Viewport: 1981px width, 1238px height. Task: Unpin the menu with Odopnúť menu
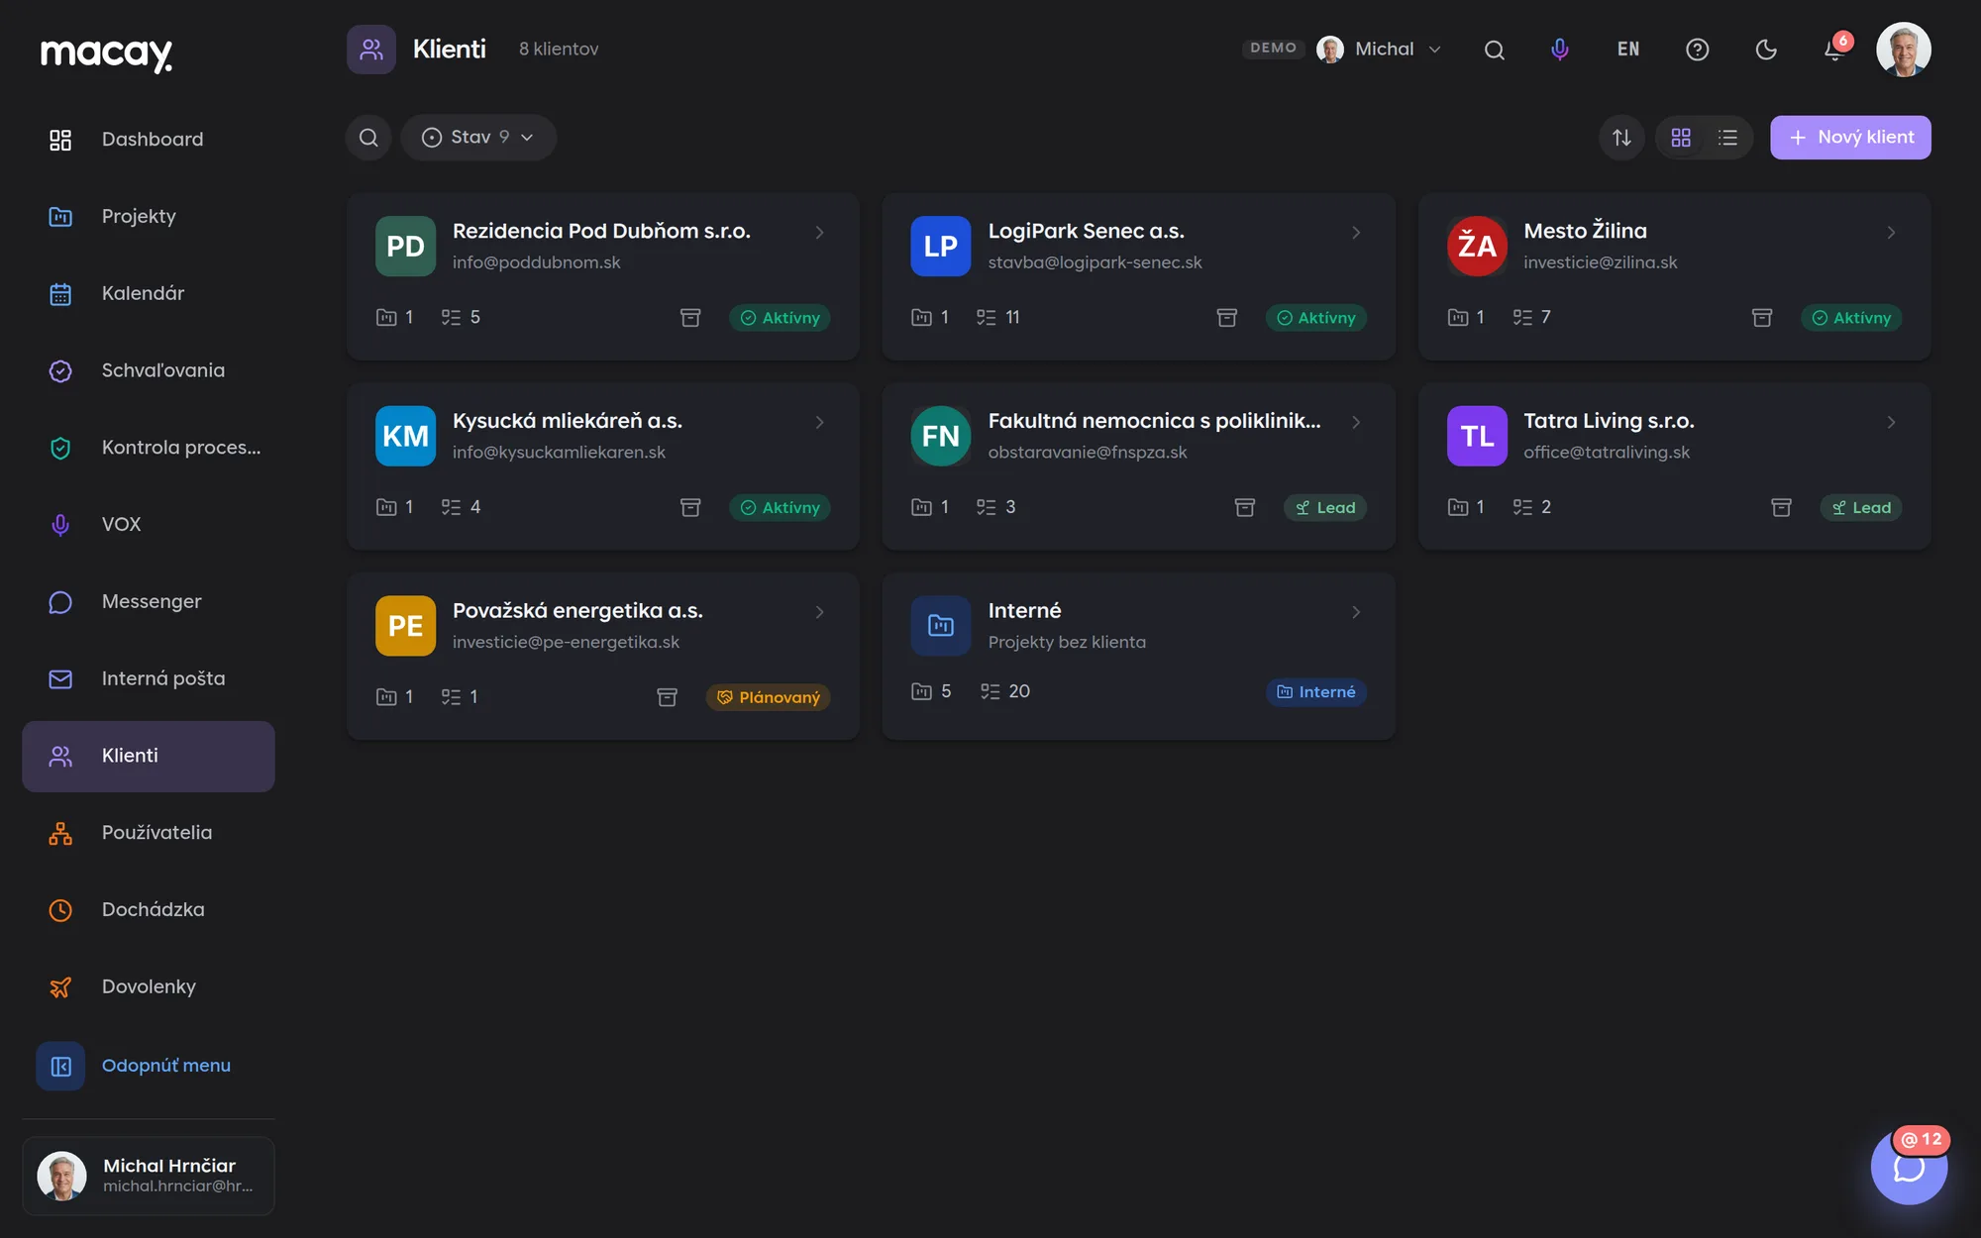(149, 1066)
